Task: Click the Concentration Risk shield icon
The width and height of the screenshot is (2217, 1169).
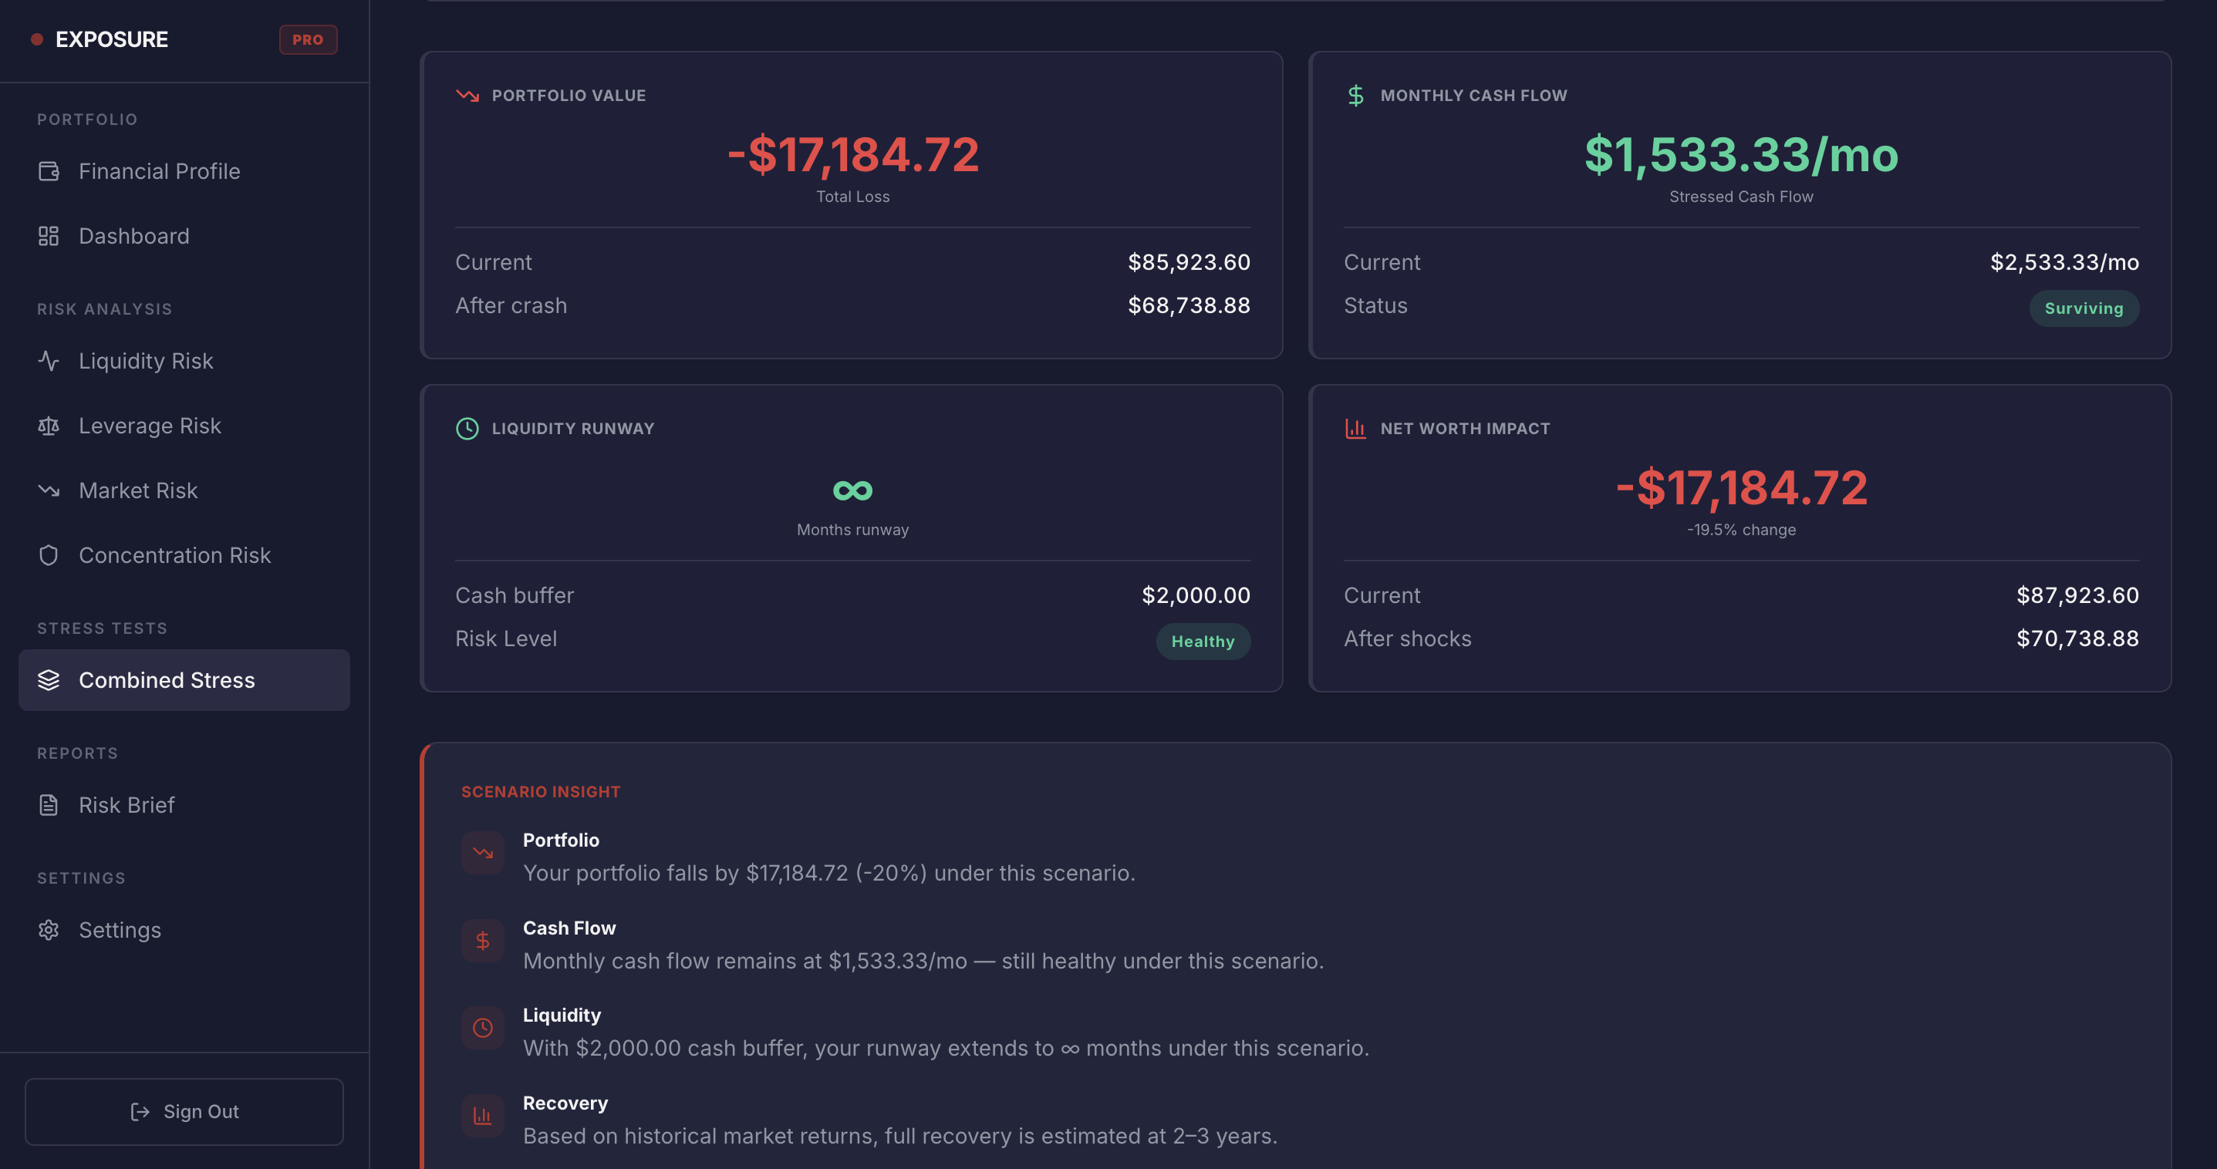Action: (x=48, y=555)
